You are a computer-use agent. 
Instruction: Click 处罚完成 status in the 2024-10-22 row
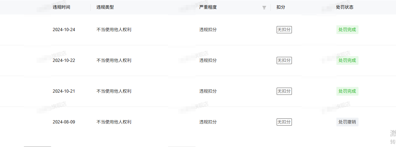[347, 60]
